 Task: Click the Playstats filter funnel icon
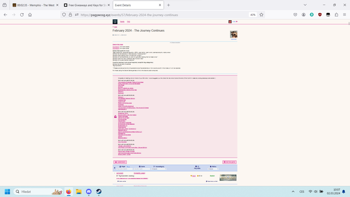(196, 166)
